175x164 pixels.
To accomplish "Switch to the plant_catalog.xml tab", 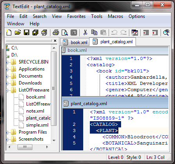I will coord(112,42).
